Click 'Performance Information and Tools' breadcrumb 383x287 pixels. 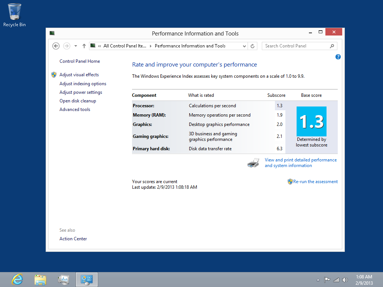pyautogui.click(x=190, y=46)
